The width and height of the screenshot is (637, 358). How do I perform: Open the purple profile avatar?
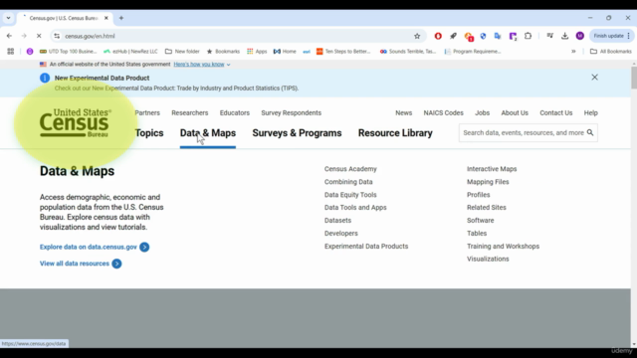point(579,36)
